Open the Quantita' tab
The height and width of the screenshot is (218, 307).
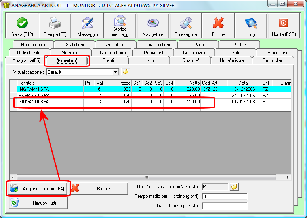pyautogui.click(x=191, y=60)
